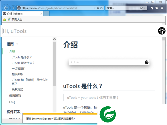
Task: Open sidebar link 一切皆插件
Action: click(19, 69)
